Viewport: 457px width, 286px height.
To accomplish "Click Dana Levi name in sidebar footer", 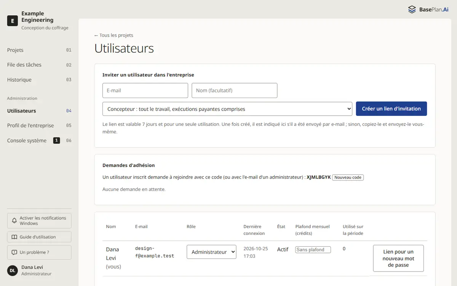I will coord(32,267).
